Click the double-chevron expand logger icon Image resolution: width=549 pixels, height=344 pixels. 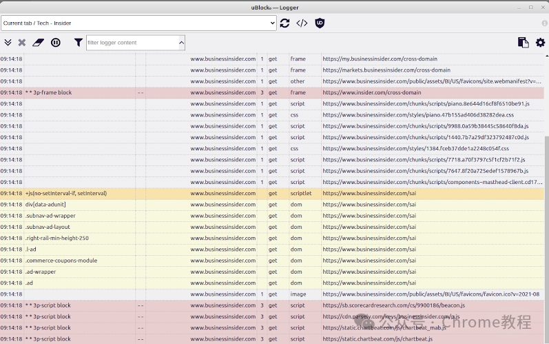click(8, 43)
